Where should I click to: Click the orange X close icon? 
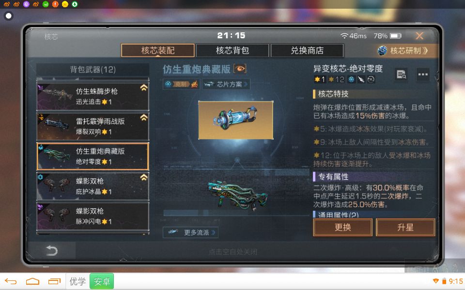419,36
